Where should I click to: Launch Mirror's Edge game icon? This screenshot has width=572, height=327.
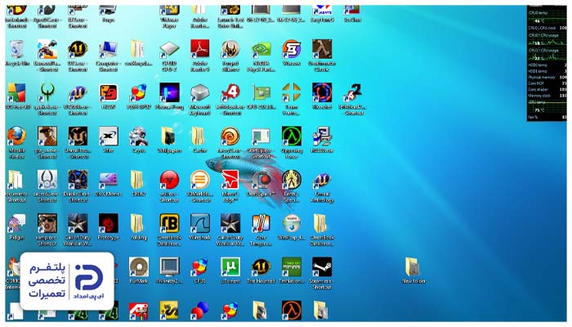tap(230, 180)
